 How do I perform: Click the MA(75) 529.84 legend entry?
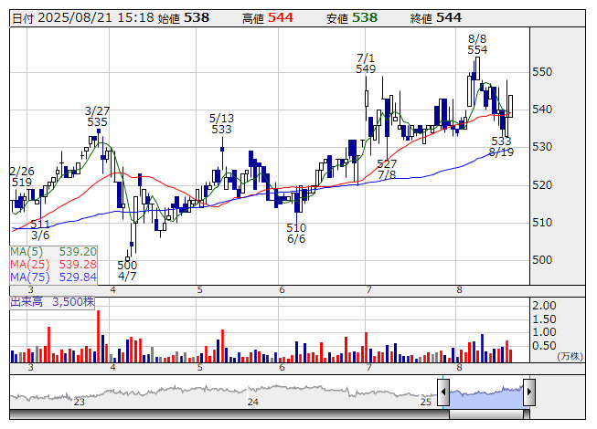click(53, 277)
